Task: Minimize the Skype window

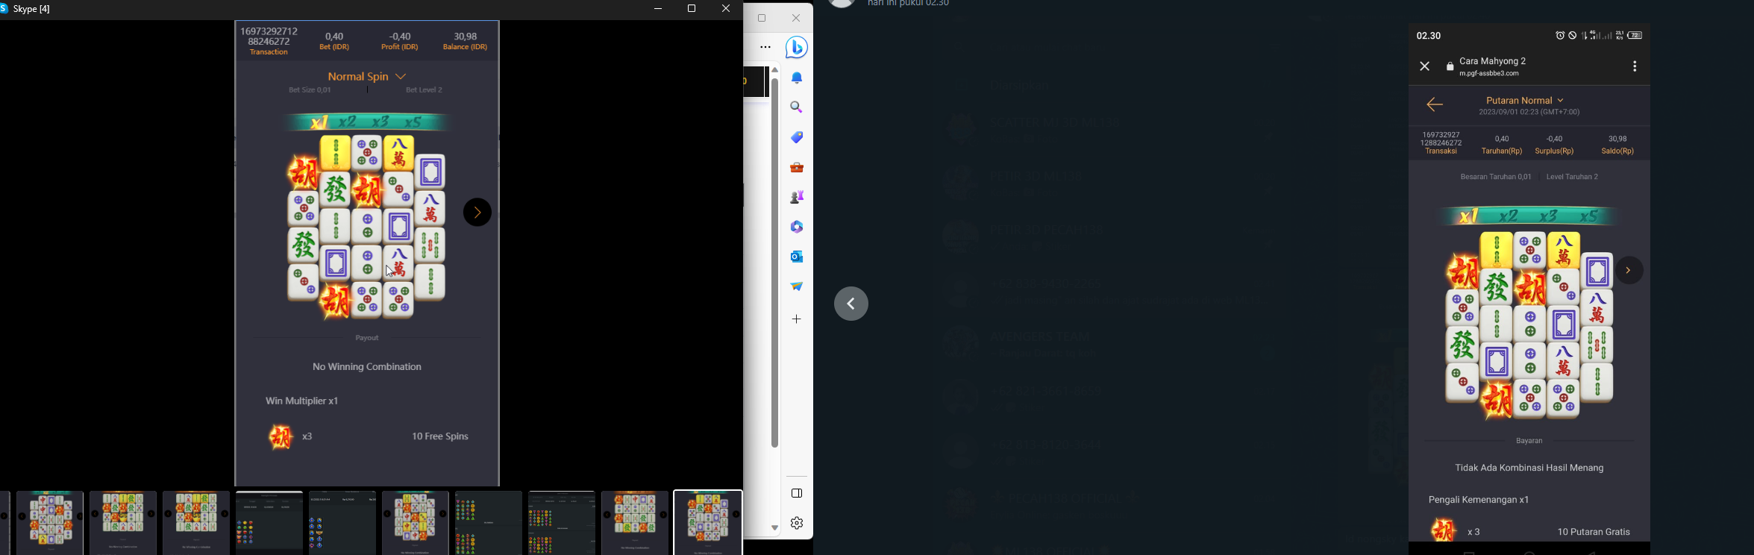Action: pos(658,9)
